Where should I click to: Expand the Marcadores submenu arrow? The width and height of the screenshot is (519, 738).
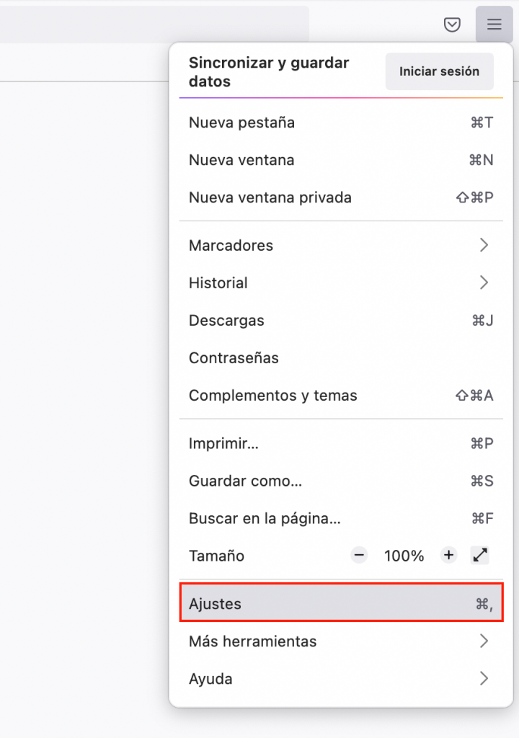click(484, 246)
